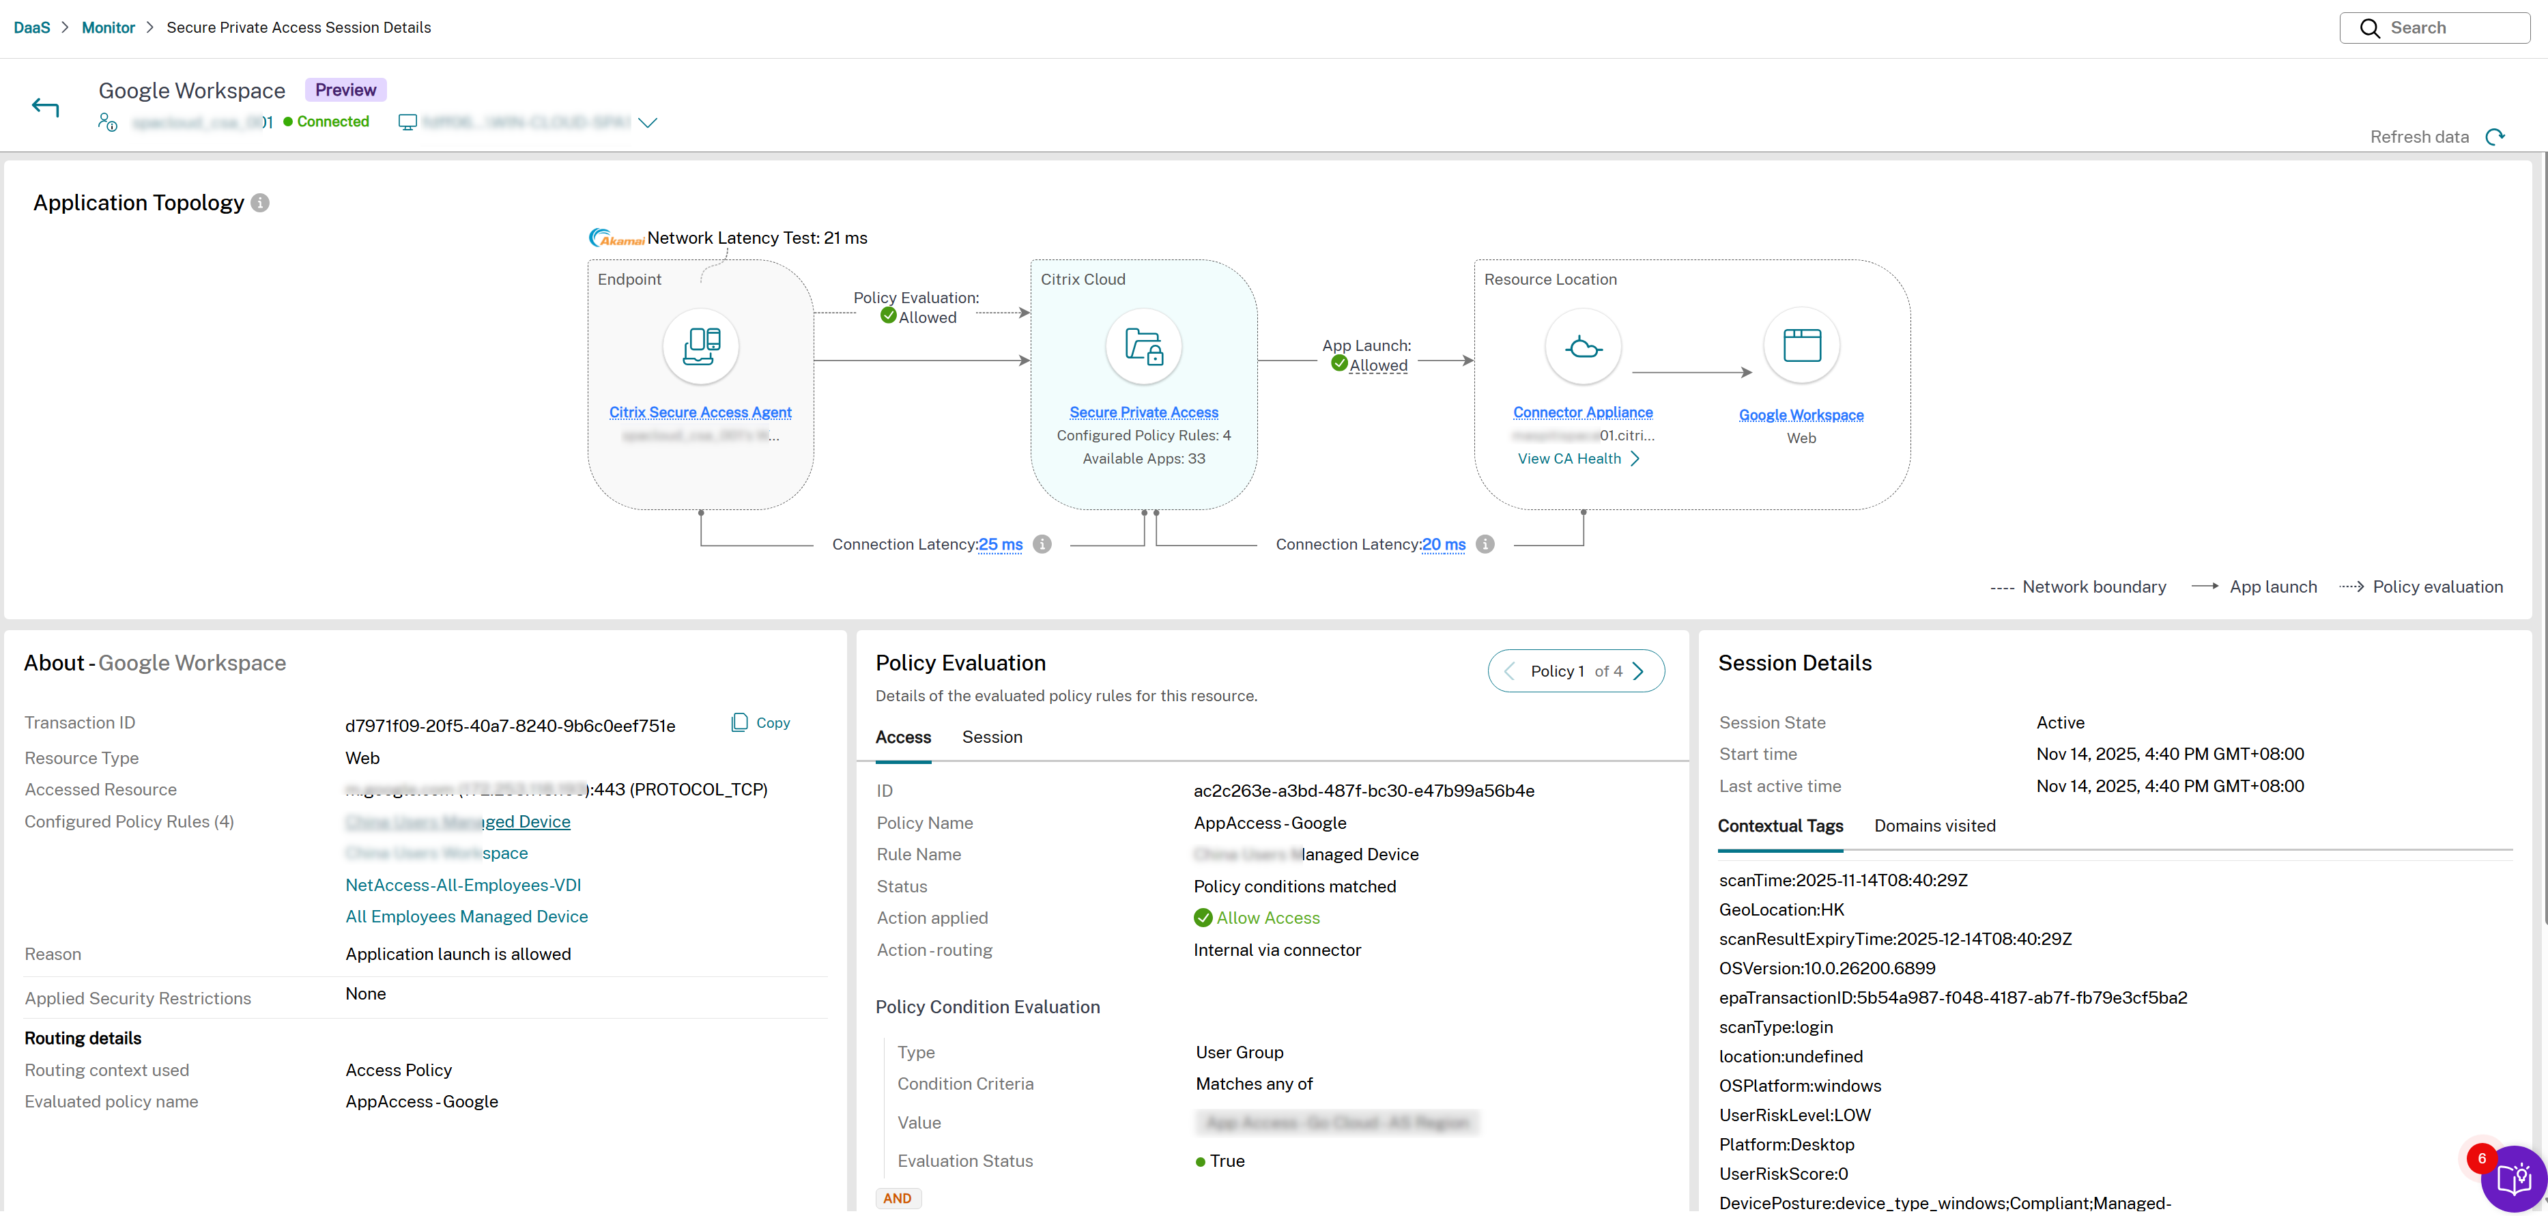Click the Refresh data icon
Screen dimensions: 2548x1216
tap(2495, 137)
